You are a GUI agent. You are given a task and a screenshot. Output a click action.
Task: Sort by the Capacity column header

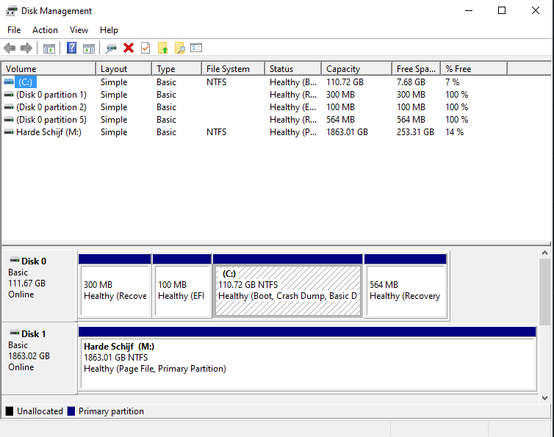point(356,69)
